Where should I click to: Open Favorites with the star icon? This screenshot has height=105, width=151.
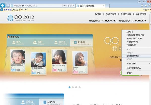[146, 5]
